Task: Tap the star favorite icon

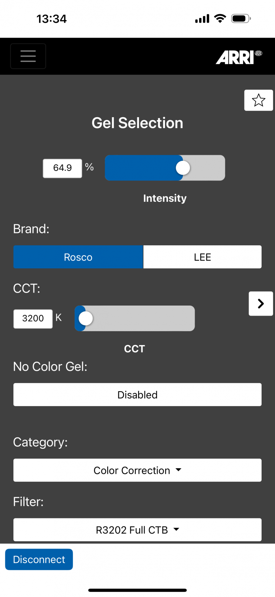Action: 259,100
